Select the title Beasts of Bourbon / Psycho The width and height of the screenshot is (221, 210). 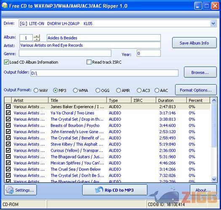pyautogui.click(x=75, y=125)
